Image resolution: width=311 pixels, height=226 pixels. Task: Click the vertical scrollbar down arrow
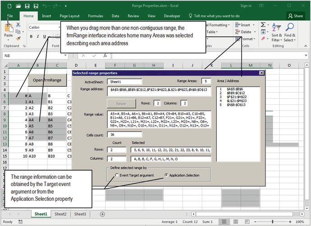point(307,208)
